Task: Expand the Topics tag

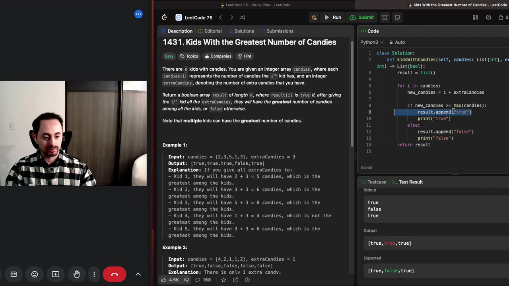Action: point(189,56)
